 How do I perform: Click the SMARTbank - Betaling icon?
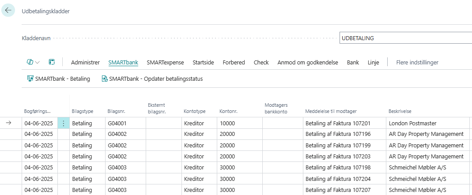click(30, 79)
